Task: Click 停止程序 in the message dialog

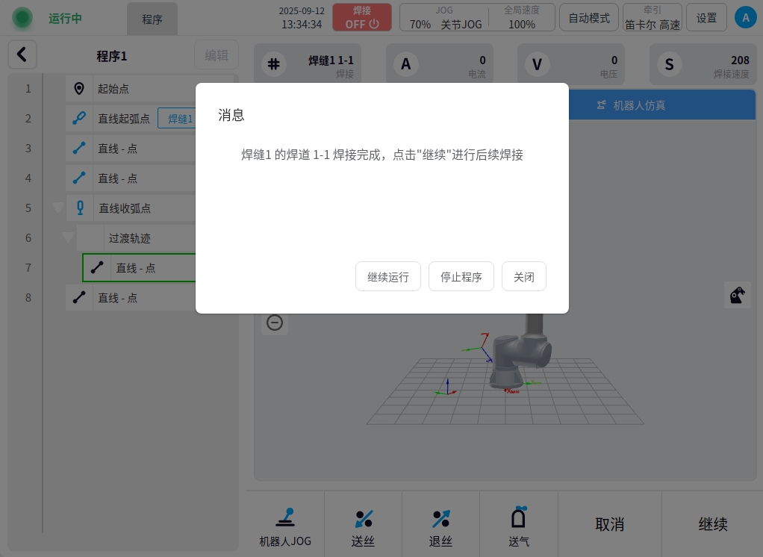Action: [x=461, y=276]
